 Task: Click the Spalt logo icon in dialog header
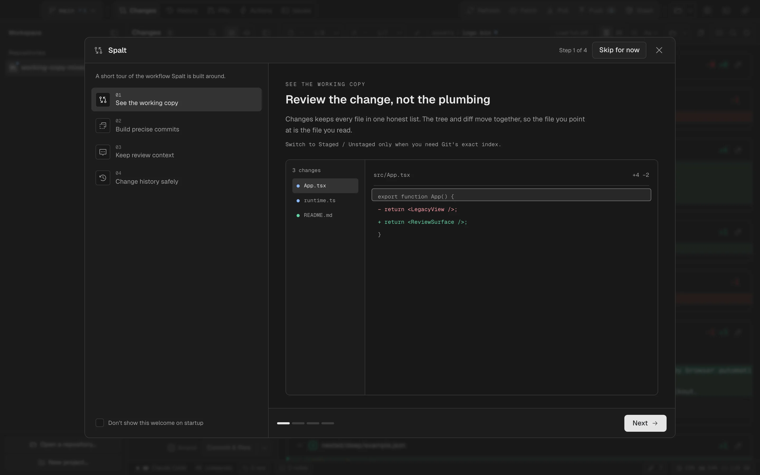(x=98, y=50)
